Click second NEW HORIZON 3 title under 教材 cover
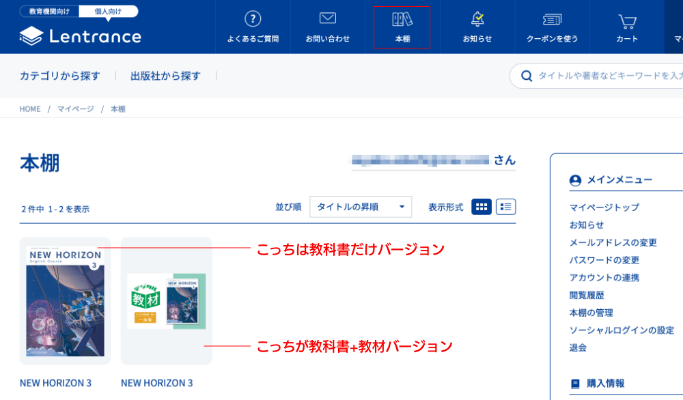 pos(157,383)
